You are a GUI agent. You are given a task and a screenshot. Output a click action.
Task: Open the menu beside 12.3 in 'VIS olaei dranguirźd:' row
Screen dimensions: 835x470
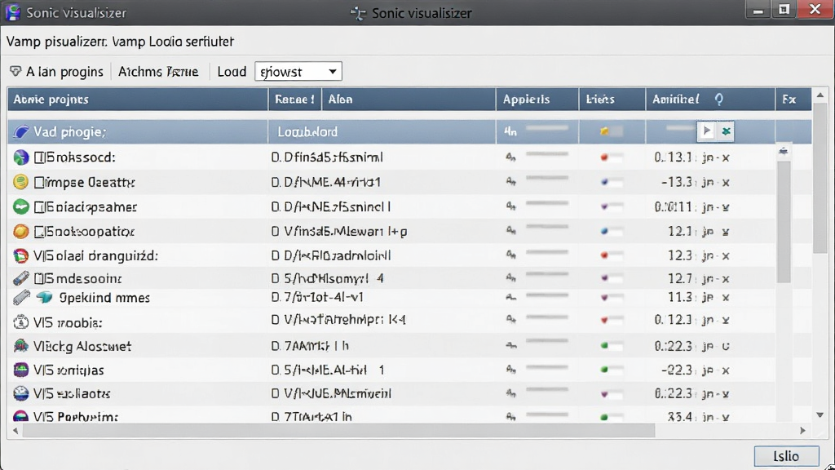click(709, 255)
